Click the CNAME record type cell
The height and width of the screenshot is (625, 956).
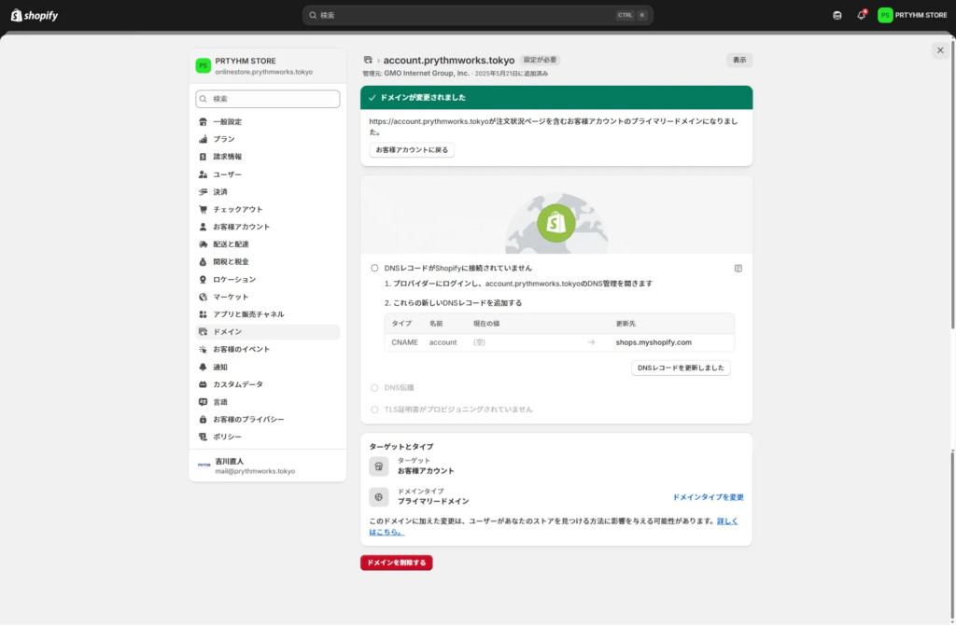click(404, 342)
